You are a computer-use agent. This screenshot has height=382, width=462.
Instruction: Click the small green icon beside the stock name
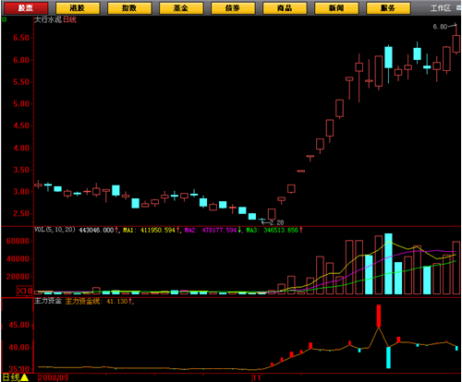pyautogui.click(x=5, y=20)
